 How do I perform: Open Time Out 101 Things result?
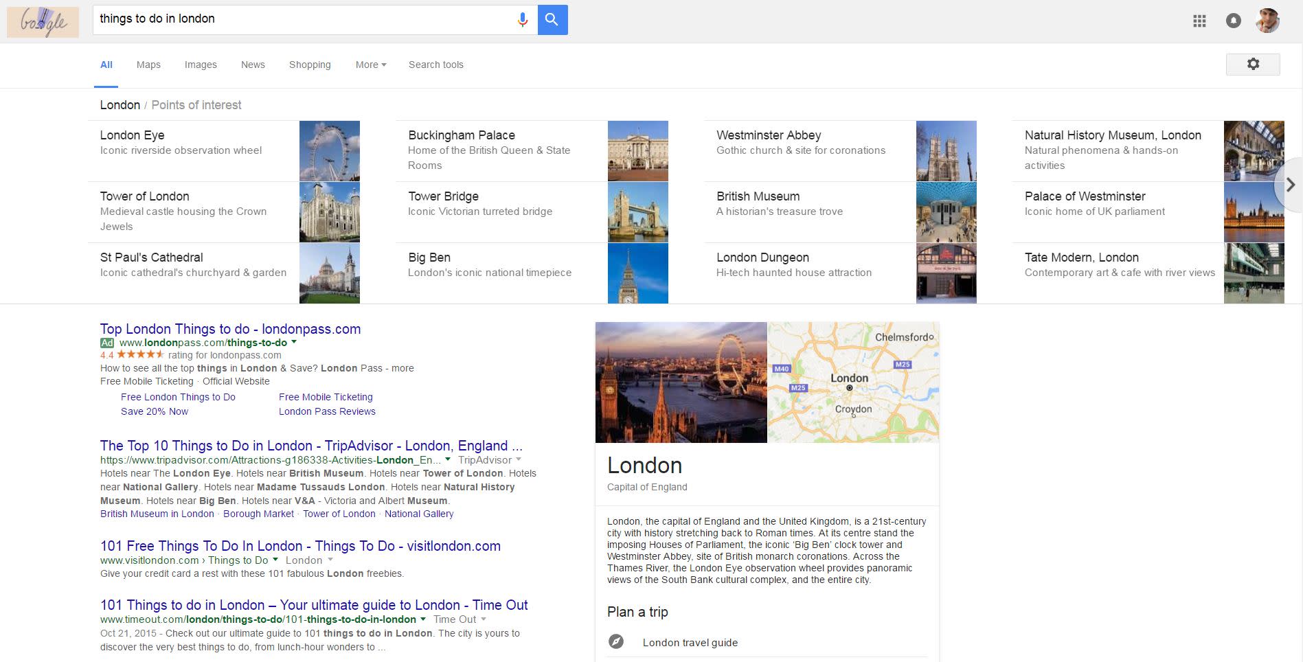point(314,605)
